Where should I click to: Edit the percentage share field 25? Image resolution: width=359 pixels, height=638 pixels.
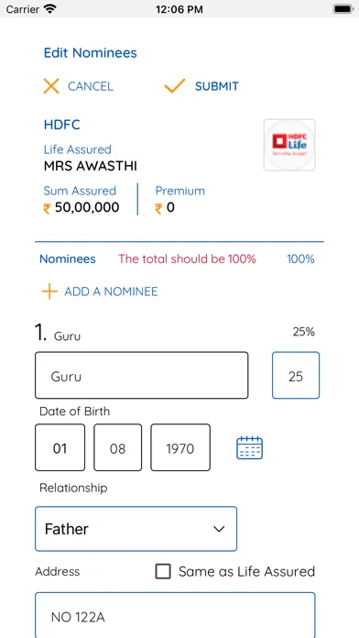(x=296, y=375)
